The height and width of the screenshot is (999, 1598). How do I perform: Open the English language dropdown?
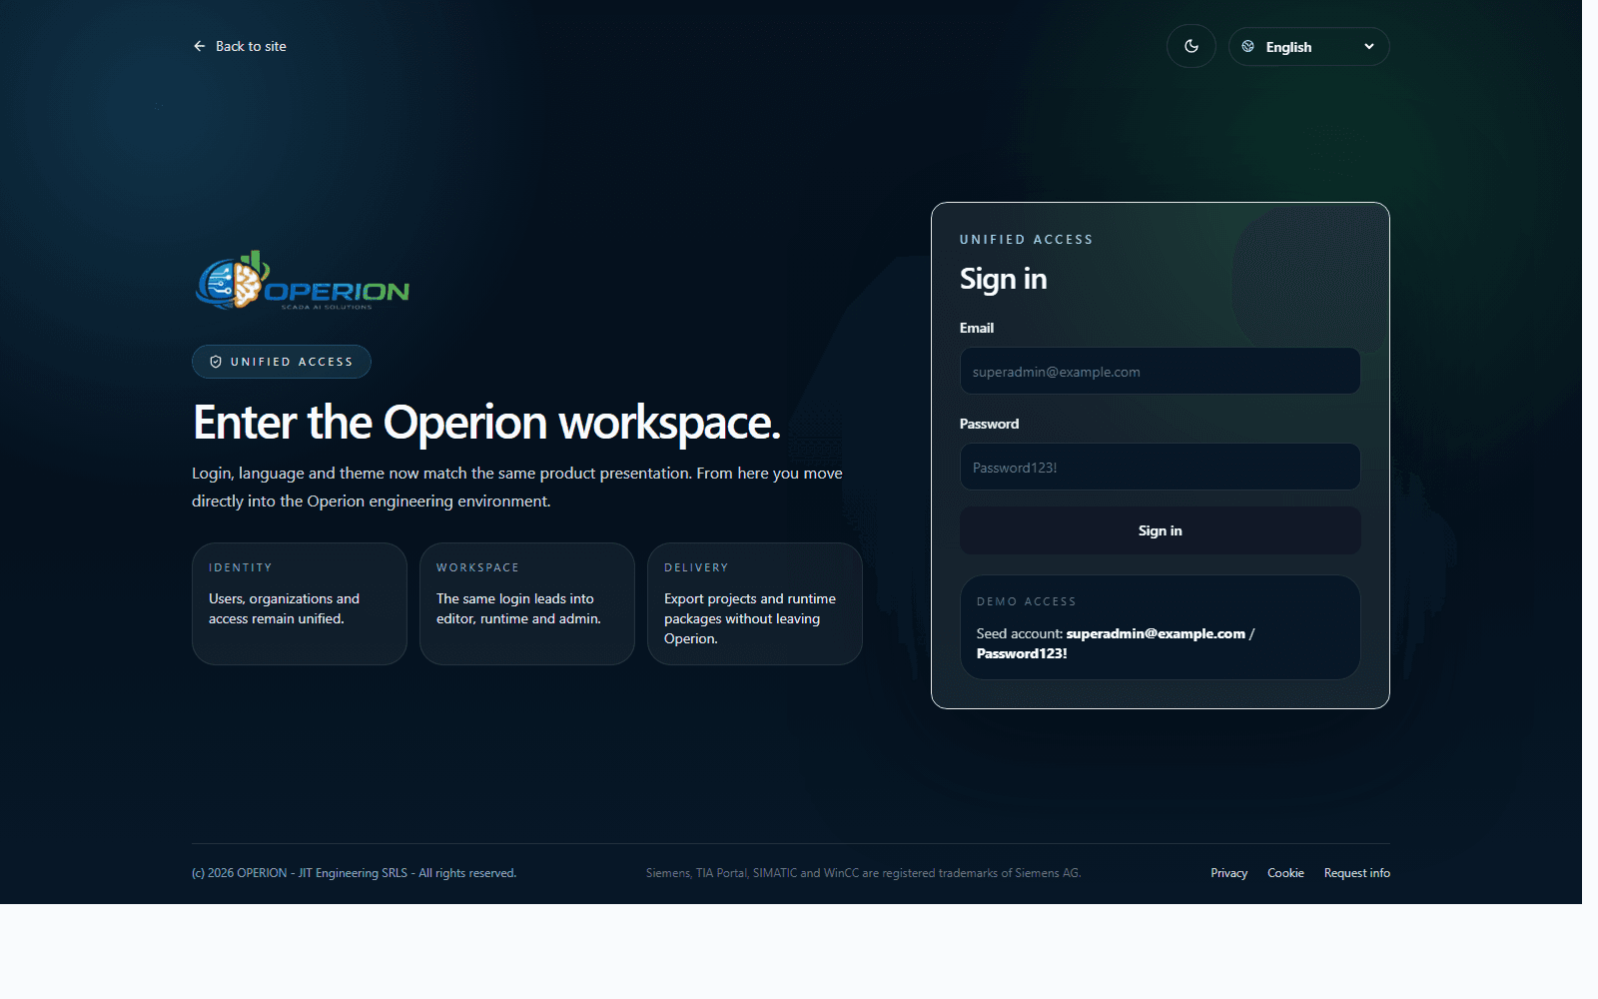pyautogui.click(x=1308, y=46)
